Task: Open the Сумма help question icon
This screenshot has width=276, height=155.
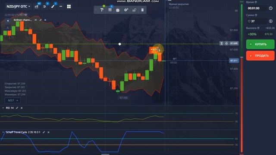Action: pos(256,15)
